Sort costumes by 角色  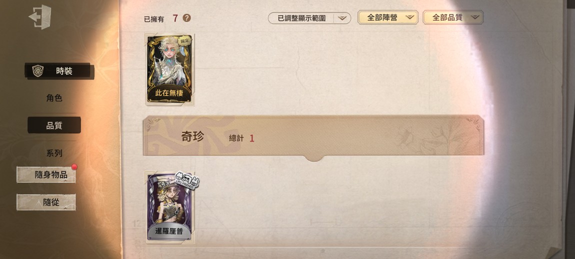pos(54,98)
